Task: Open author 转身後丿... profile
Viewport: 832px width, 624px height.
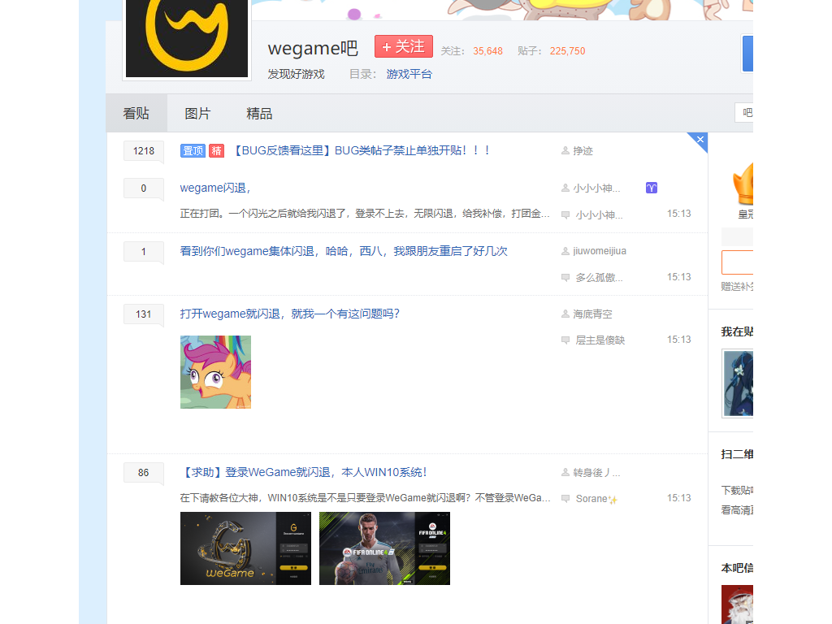Action: point(596,472)
